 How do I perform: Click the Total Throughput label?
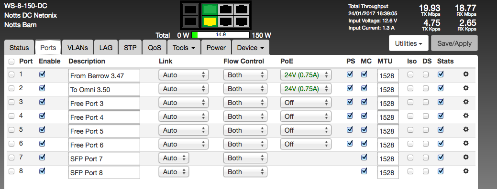(368, 6)
